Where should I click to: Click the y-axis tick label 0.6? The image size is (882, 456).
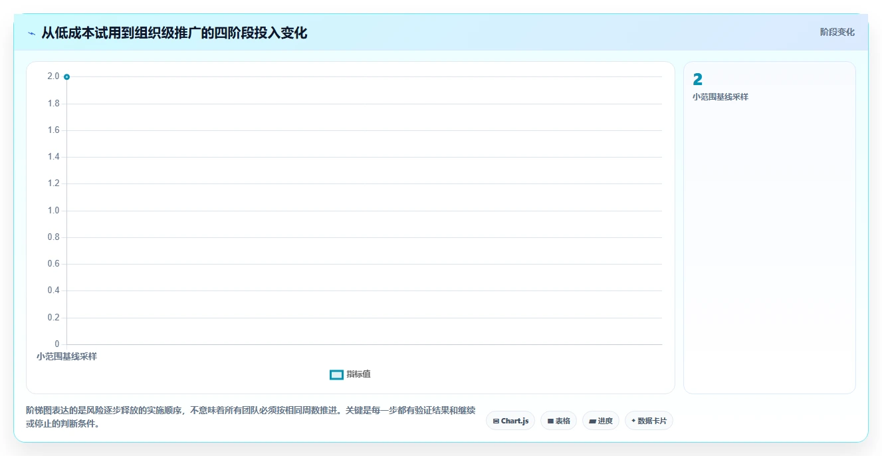pos(53,264)
